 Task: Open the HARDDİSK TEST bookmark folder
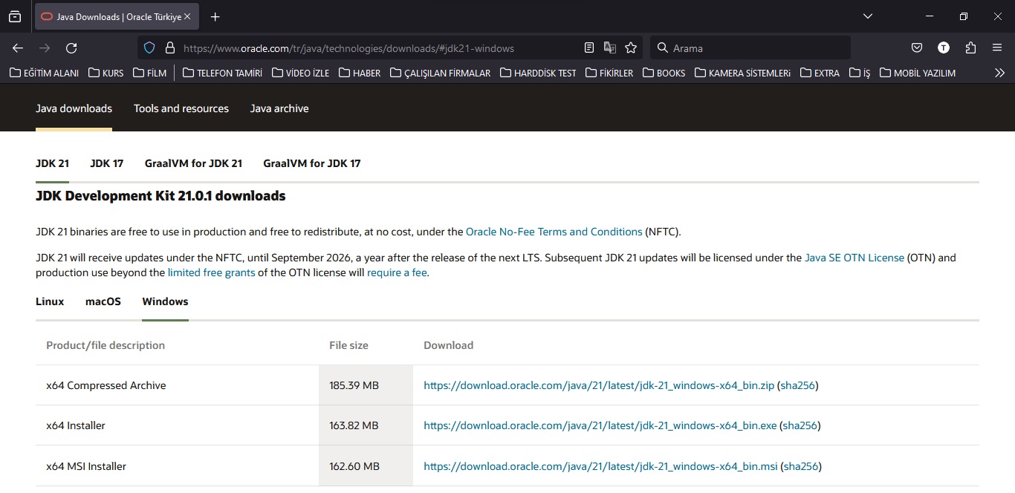[538, 73]
